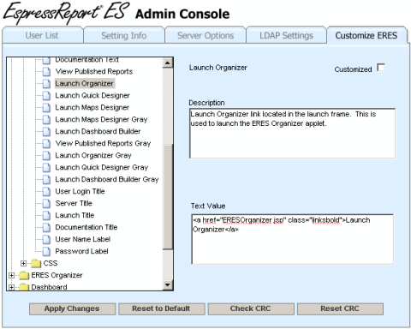Toggle the Customized checkbox
This screenshot has height=329, width=411.
(x=381, y=68)
